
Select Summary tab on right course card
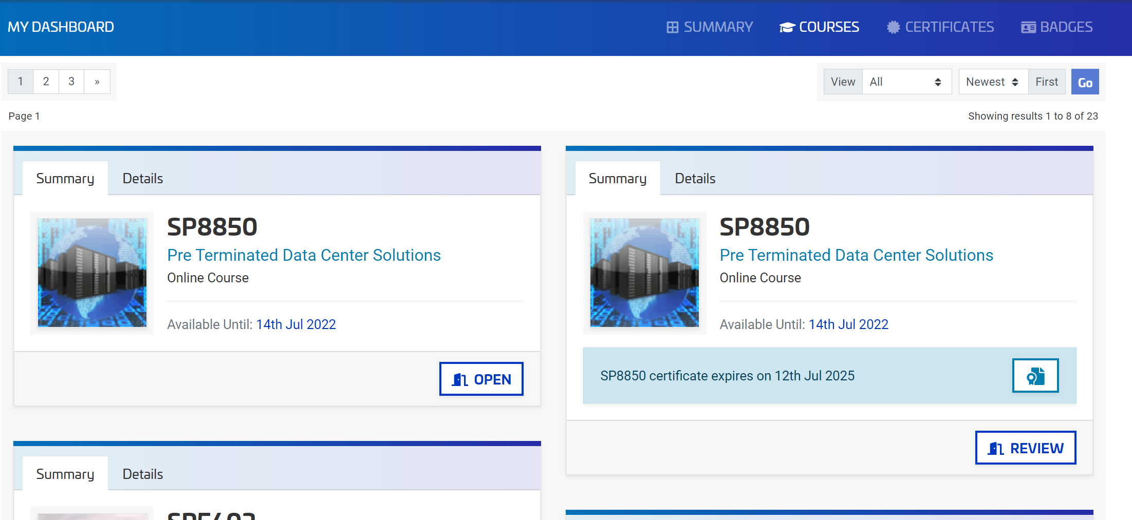tap(617, 179)
